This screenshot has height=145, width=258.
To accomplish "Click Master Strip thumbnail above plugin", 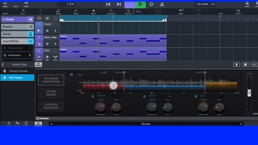I will point(38,64).
